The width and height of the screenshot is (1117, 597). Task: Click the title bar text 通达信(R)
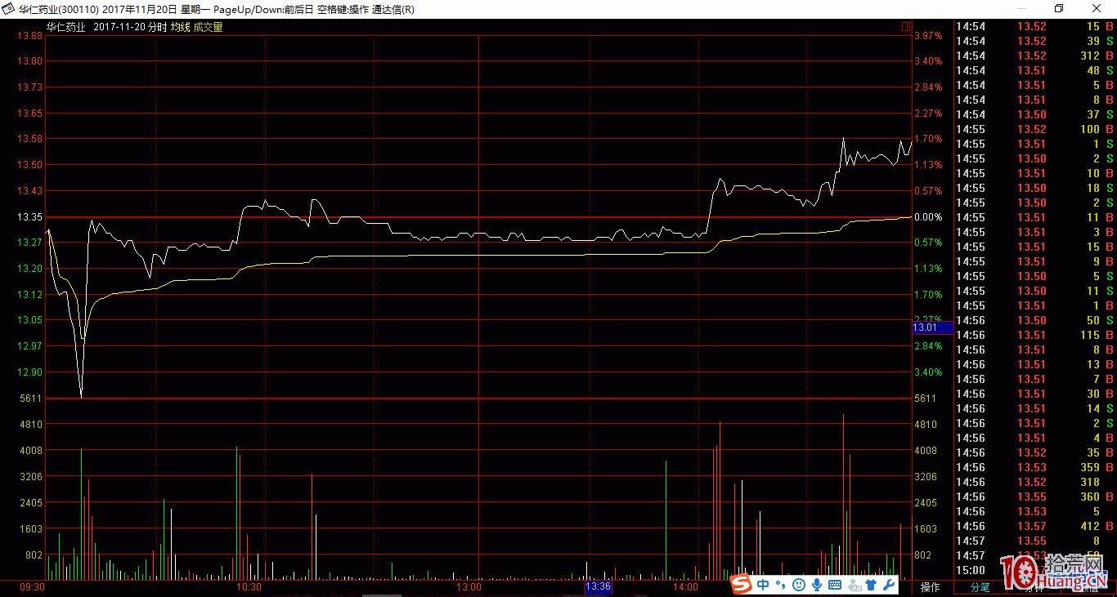point(393,10)
